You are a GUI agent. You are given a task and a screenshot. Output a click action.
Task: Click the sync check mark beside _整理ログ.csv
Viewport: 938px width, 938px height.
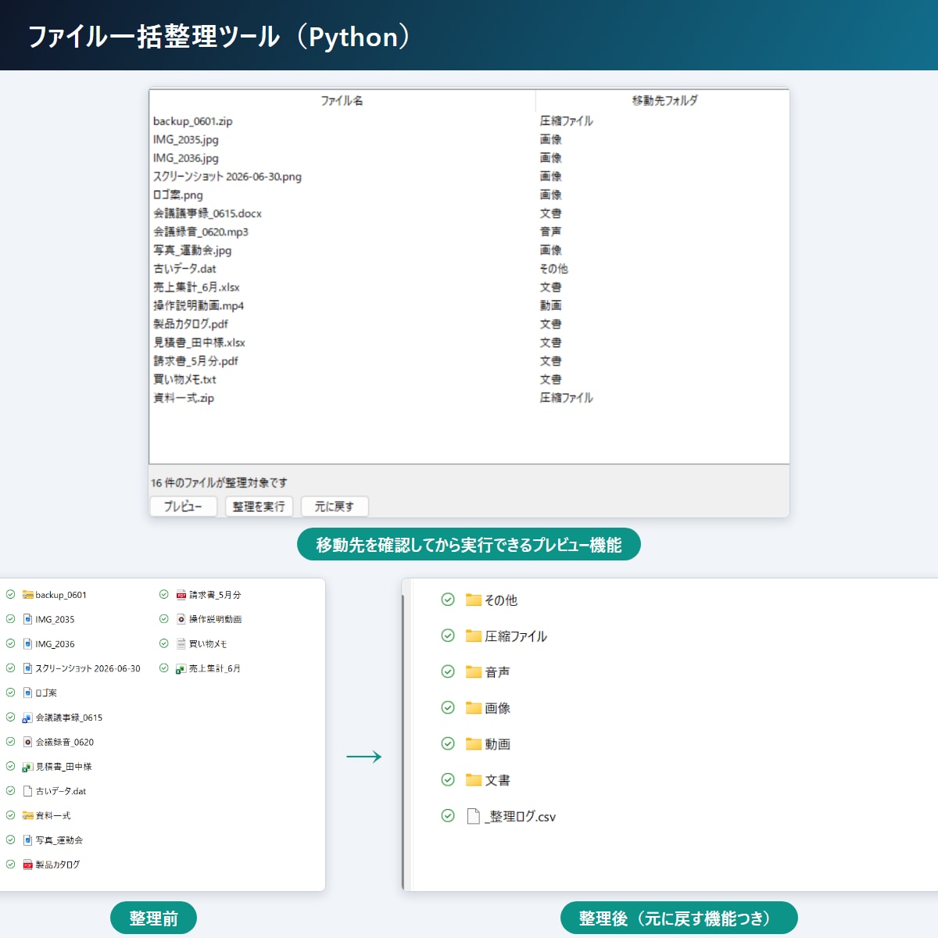[448, 816]
